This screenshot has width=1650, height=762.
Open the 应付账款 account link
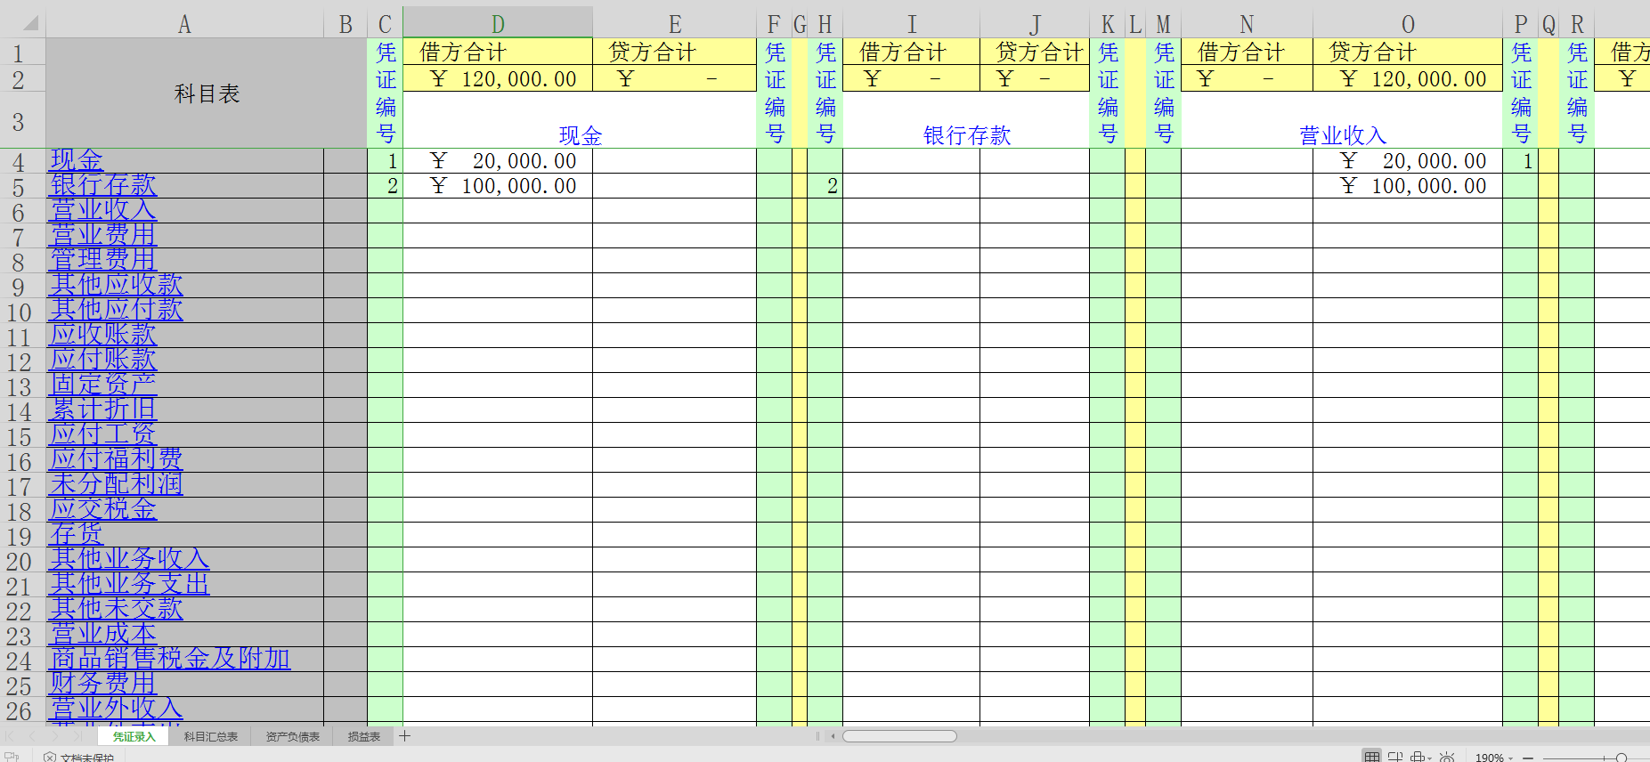[103, 360]
